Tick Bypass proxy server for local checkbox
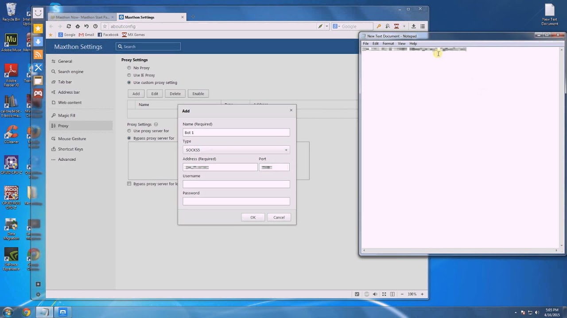 129,184
